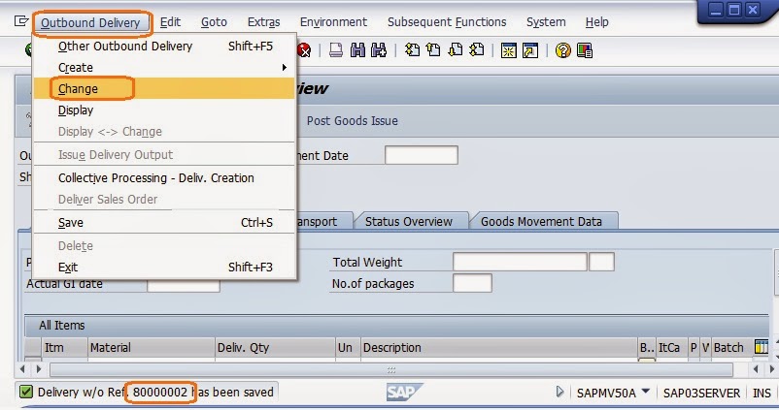Open the yellow Help question-mark icon
Image resolution: width=779 pixels, height=410 pixels.
(563, 50)
